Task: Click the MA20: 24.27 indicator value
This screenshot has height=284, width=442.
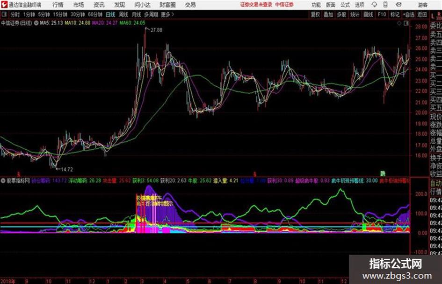Action: 105,23
